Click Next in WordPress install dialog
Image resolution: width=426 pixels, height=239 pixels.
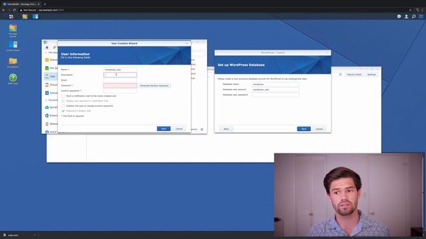point(304,129)
